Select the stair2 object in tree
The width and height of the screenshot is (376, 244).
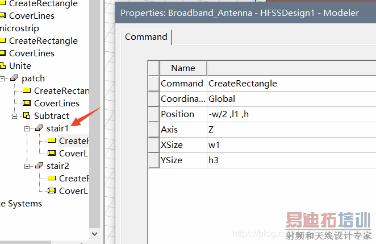58,166
